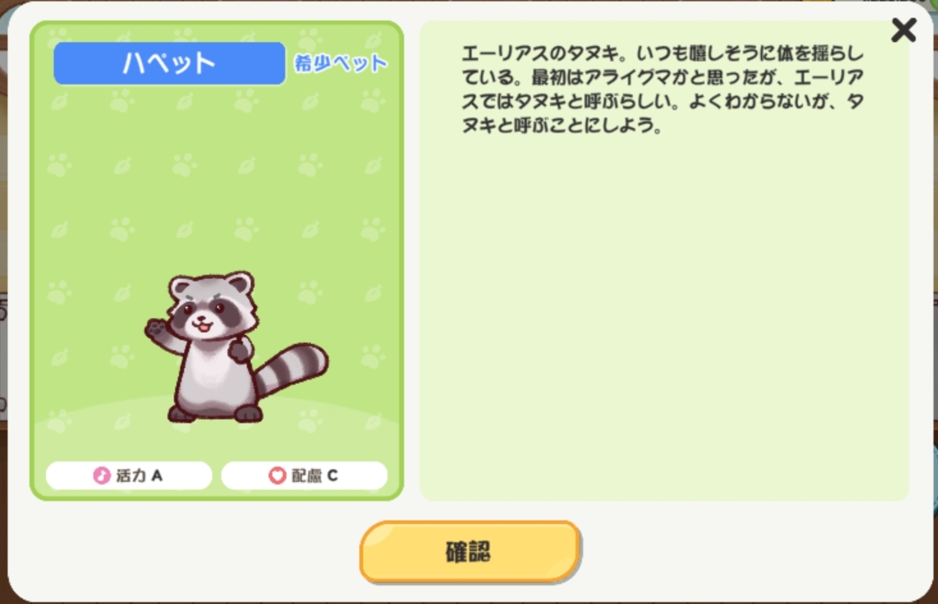
Task: Tap the raccoon's raised waving paw
Action: 155,329
